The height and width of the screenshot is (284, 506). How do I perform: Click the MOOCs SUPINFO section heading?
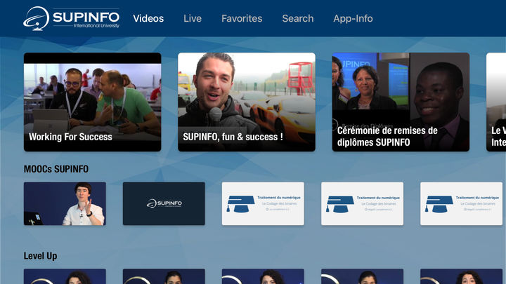click(56, 169)
